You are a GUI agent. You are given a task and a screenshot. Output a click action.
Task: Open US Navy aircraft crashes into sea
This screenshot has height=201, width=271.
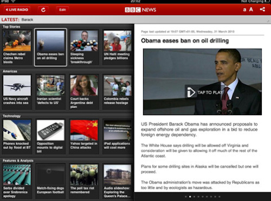click(x=17, y=92)
